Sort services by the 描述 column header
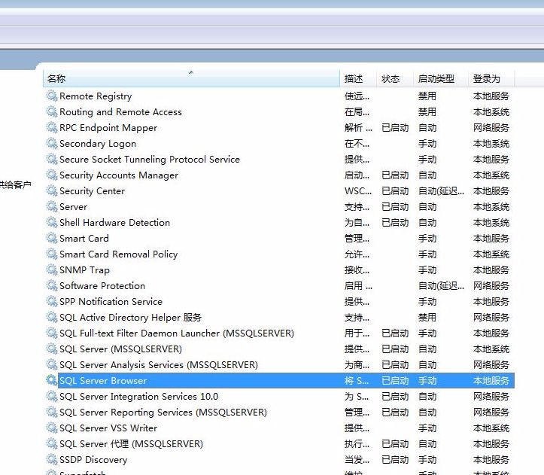544x475 pixels. coord(358,78)
